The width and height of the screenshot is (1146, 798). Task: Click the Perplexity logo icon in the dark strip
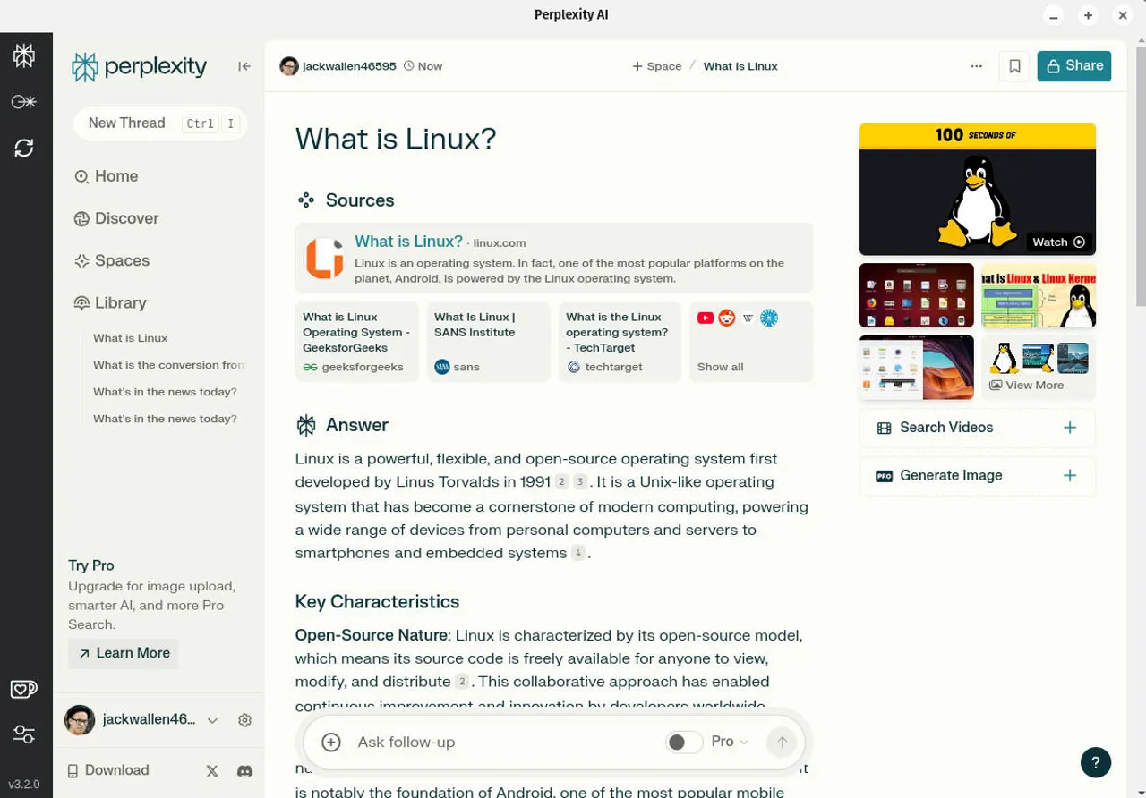[24, 55]
